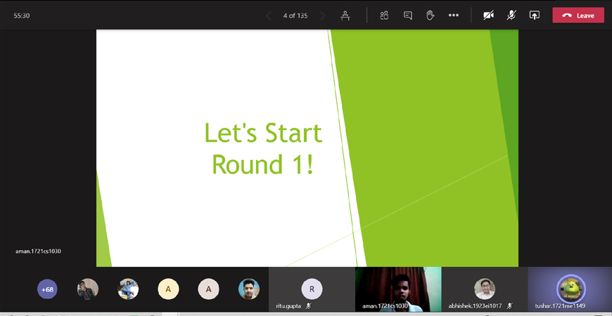This screenshot has width=612, height=316.
Task: Open the share content tray
Action: pyautogui.click(x=535, y=15)
